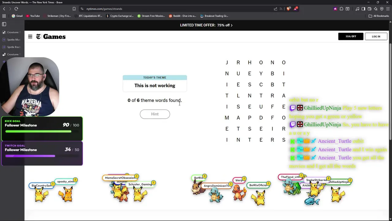Select letter P in the Strands grid

point(250,118)
